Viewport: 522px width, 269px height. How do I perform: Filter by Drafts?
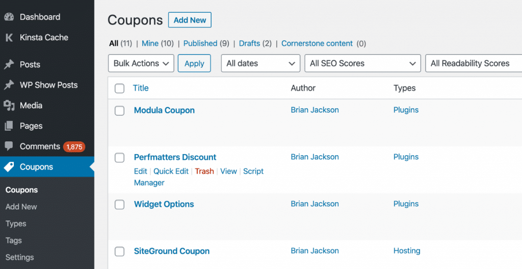(x=249, y=43)
